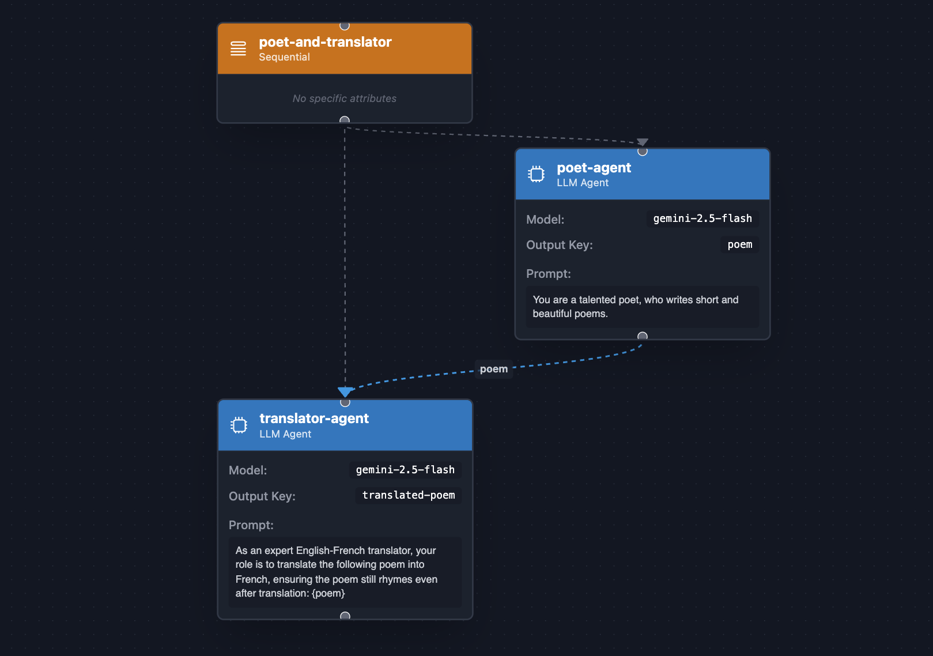Click the poem output key badge
The width and height of the screenshot is (933, 656).
739,244
